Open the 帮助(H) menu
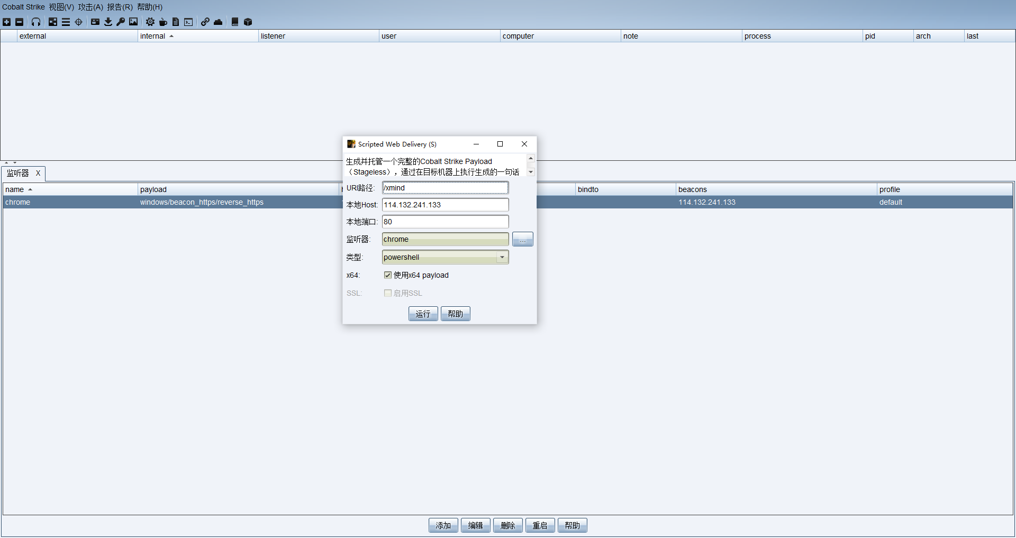Viewport: 1016px width, 538px height. tap(150, 7)
